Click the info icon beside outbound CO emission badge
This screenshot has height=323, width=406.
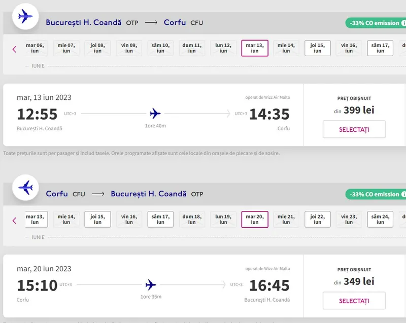pyautogui.click(x=403, y=23)
